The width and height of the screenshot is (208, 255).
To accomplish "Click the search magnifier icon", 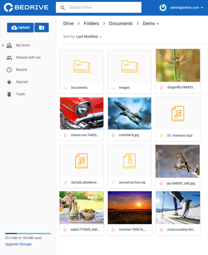I will tap(63, 7).
